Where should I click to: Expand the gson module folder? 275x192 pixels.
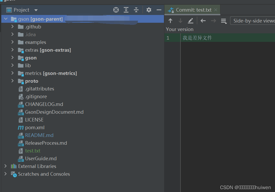coord(12,57)
